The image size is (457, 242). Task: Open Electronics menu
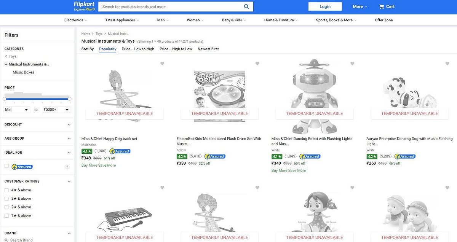click(75, 20)
